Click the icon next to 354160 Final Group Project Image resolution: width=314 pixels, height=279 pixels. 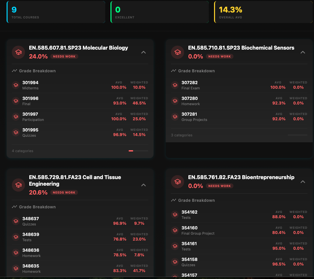point(175,230)
